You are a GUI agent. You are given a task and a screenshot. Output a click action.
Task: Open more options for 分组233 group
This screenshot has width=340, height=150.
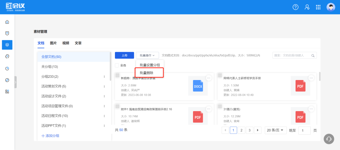click(104, 77)
